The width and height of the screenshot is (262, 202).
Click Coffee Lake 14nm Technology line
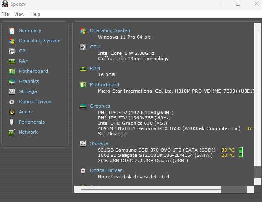(133, 59)
